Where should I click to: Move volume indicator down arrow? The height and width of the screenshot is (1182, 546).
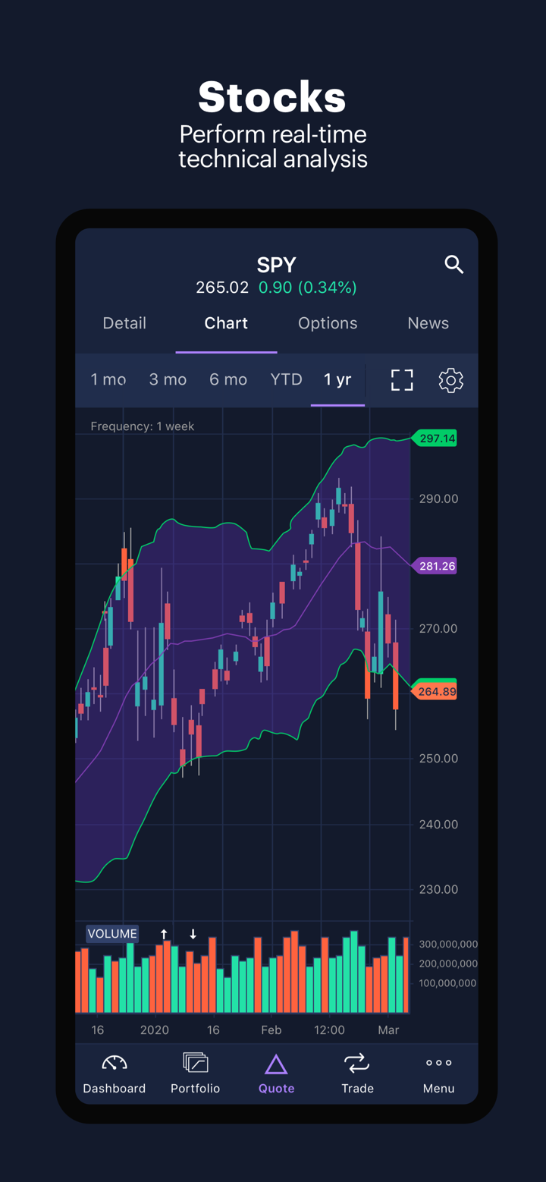pos(193,934)
